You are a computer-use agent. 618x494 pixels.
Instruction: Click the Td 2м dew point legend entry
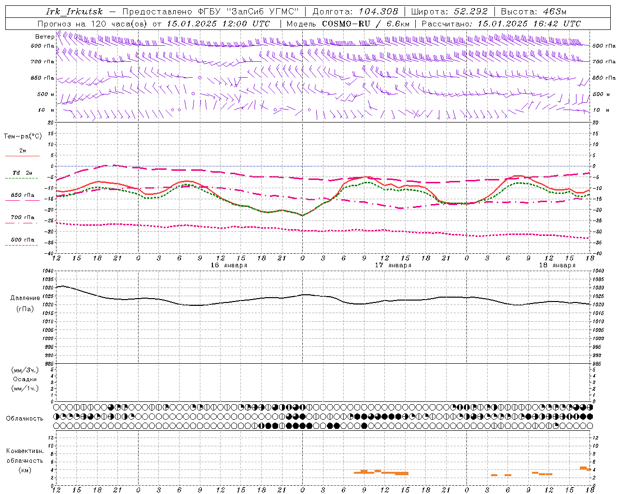point(23,173)
